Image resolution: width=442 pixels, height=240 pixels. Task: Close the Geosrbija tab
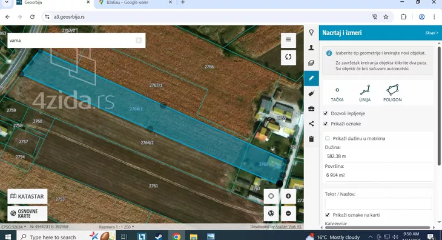88,2
